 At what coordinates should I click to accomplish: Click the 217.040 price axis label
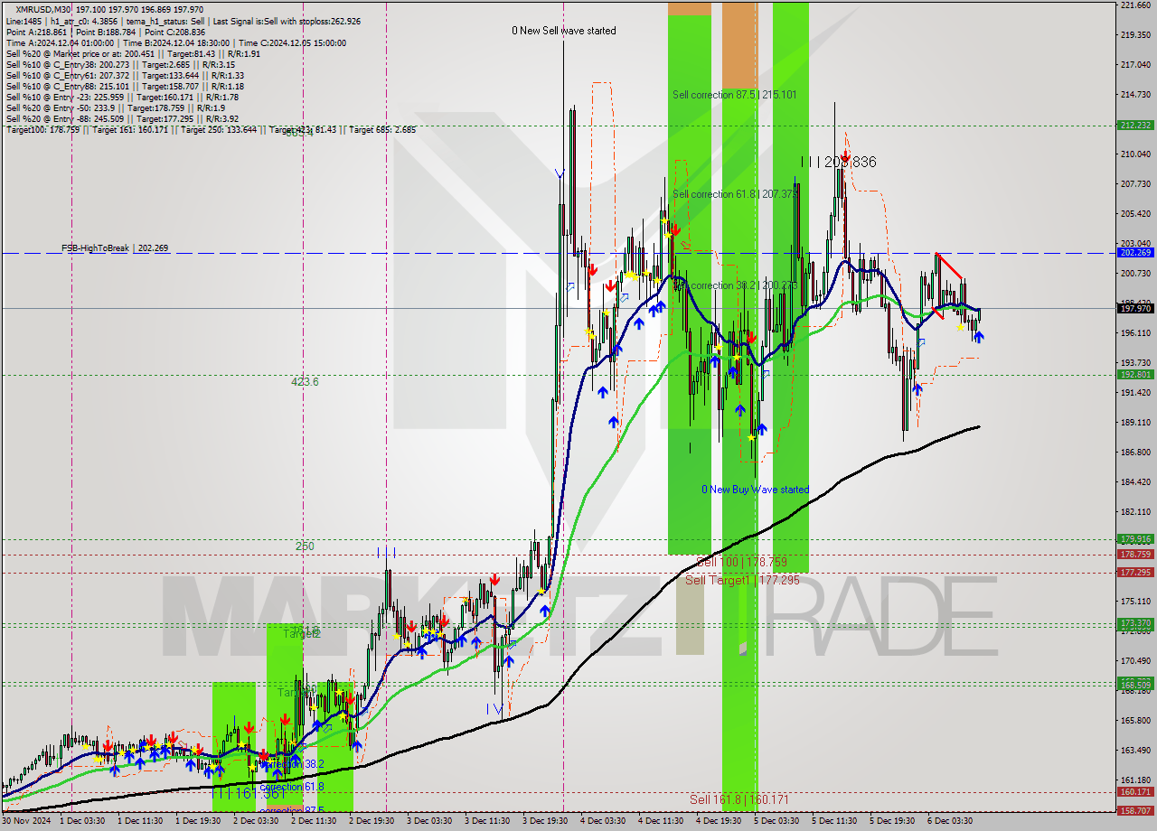[x=1135, y=65]
